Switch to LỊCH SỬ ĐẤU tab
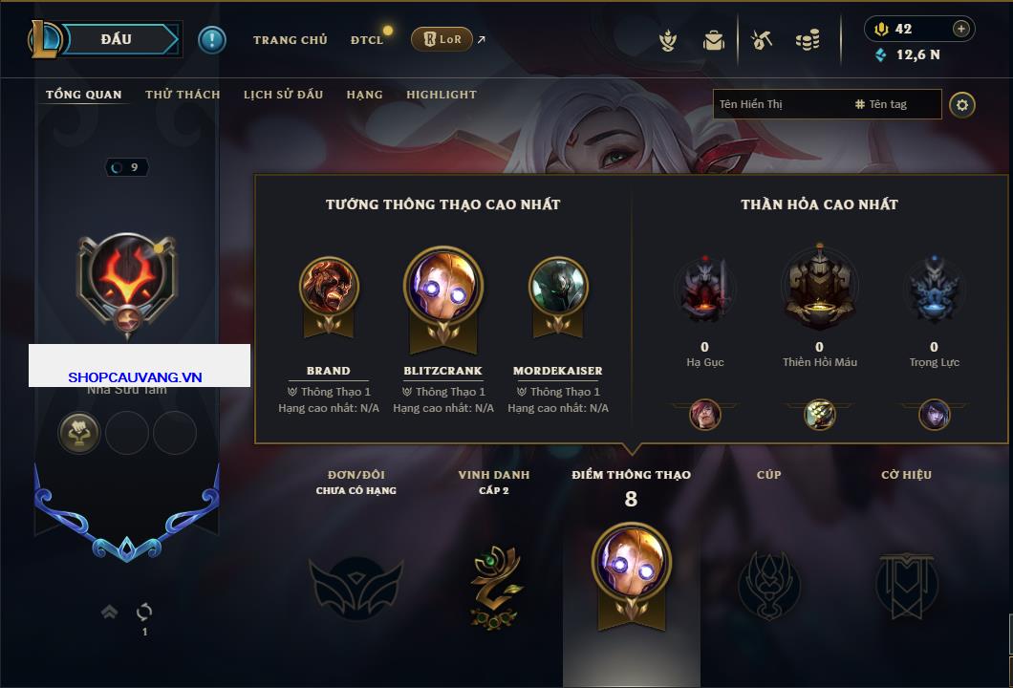 [x=283, y=95]
